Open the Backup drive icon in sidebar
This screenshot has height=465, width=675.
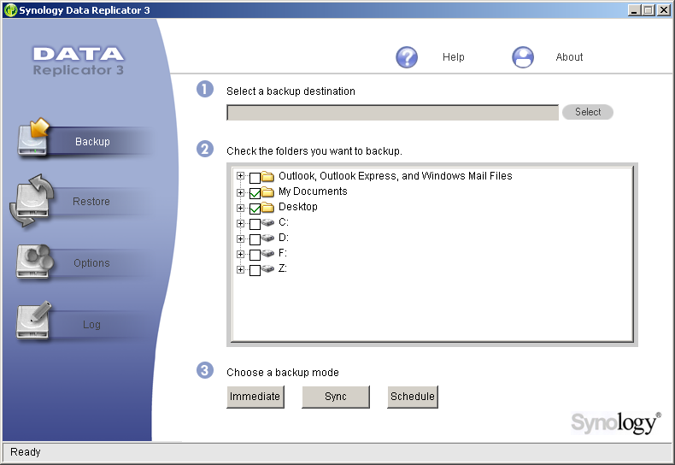pyautogui.click(x=33, y=138)
